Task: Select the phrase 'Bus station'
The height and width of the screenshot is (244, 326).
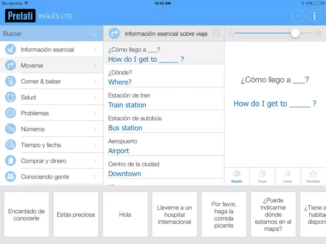Action: tap(164, 121)
